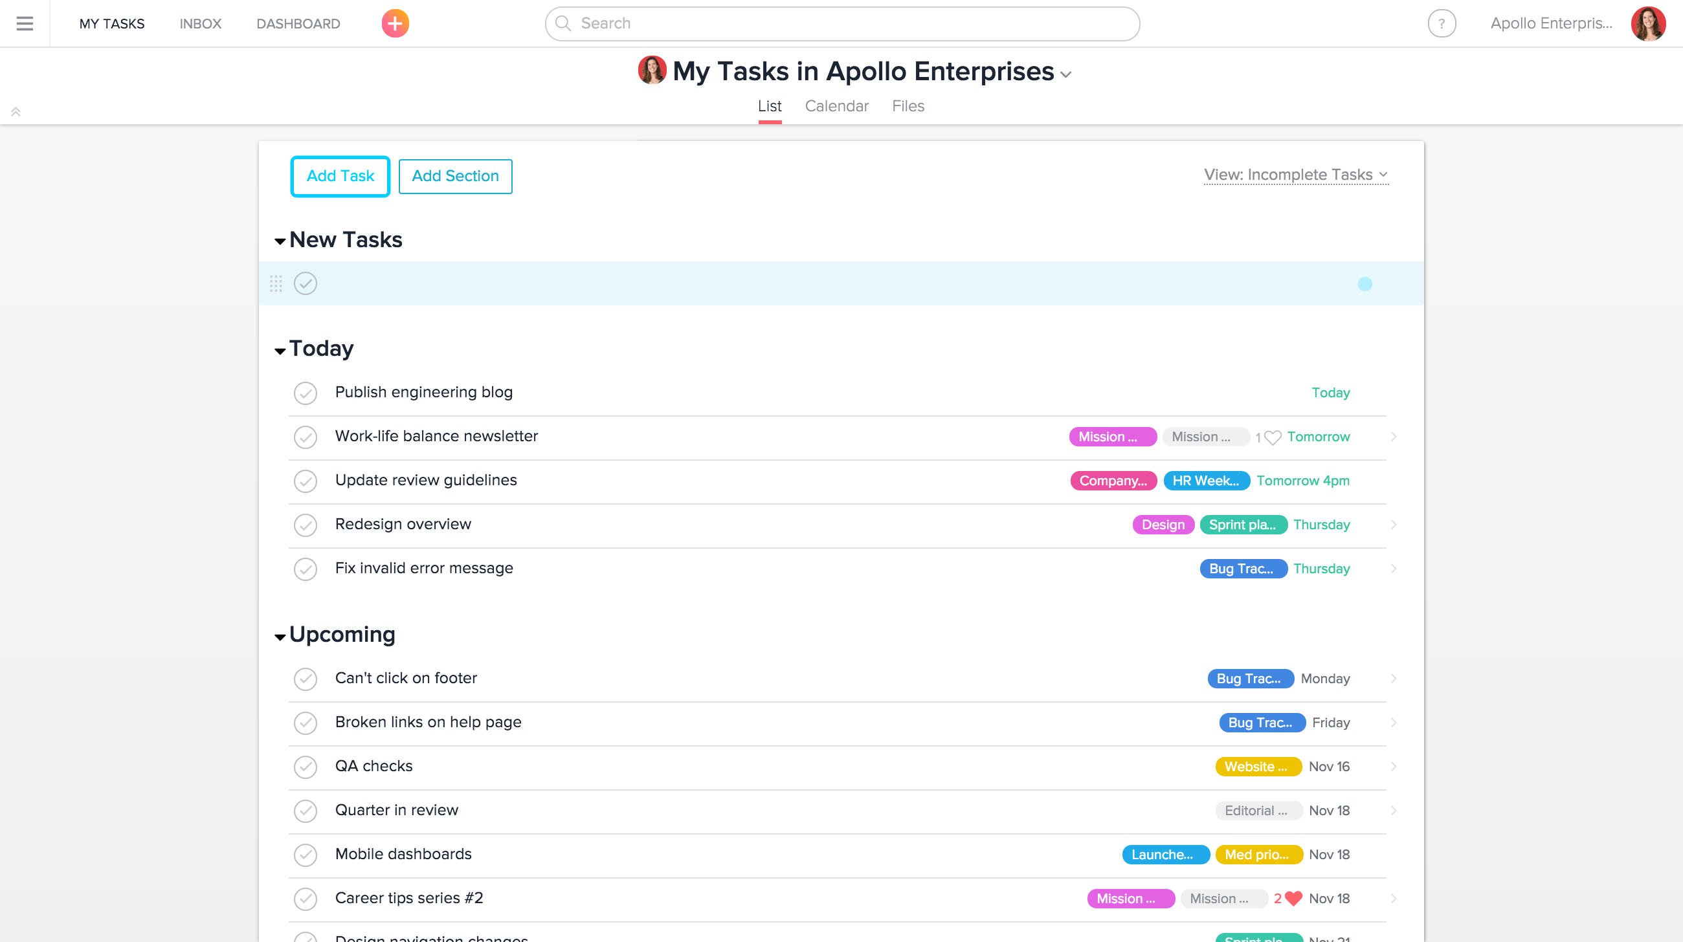Image resolution: width=1683 pixels, height=942 pixels.
Task: Mark Publish engineering blog as complete
Action: 305,393
